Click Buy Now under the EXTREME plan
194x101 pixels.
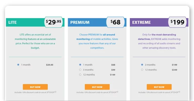pos(159,87)
